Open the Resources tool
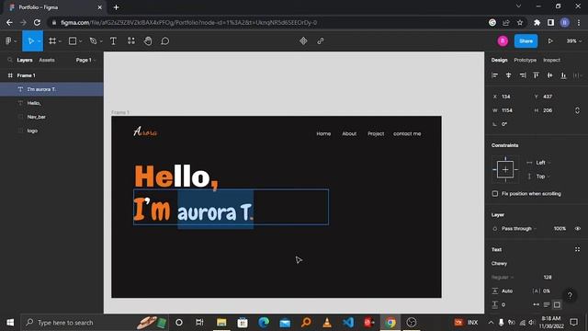 coord(130,40)
